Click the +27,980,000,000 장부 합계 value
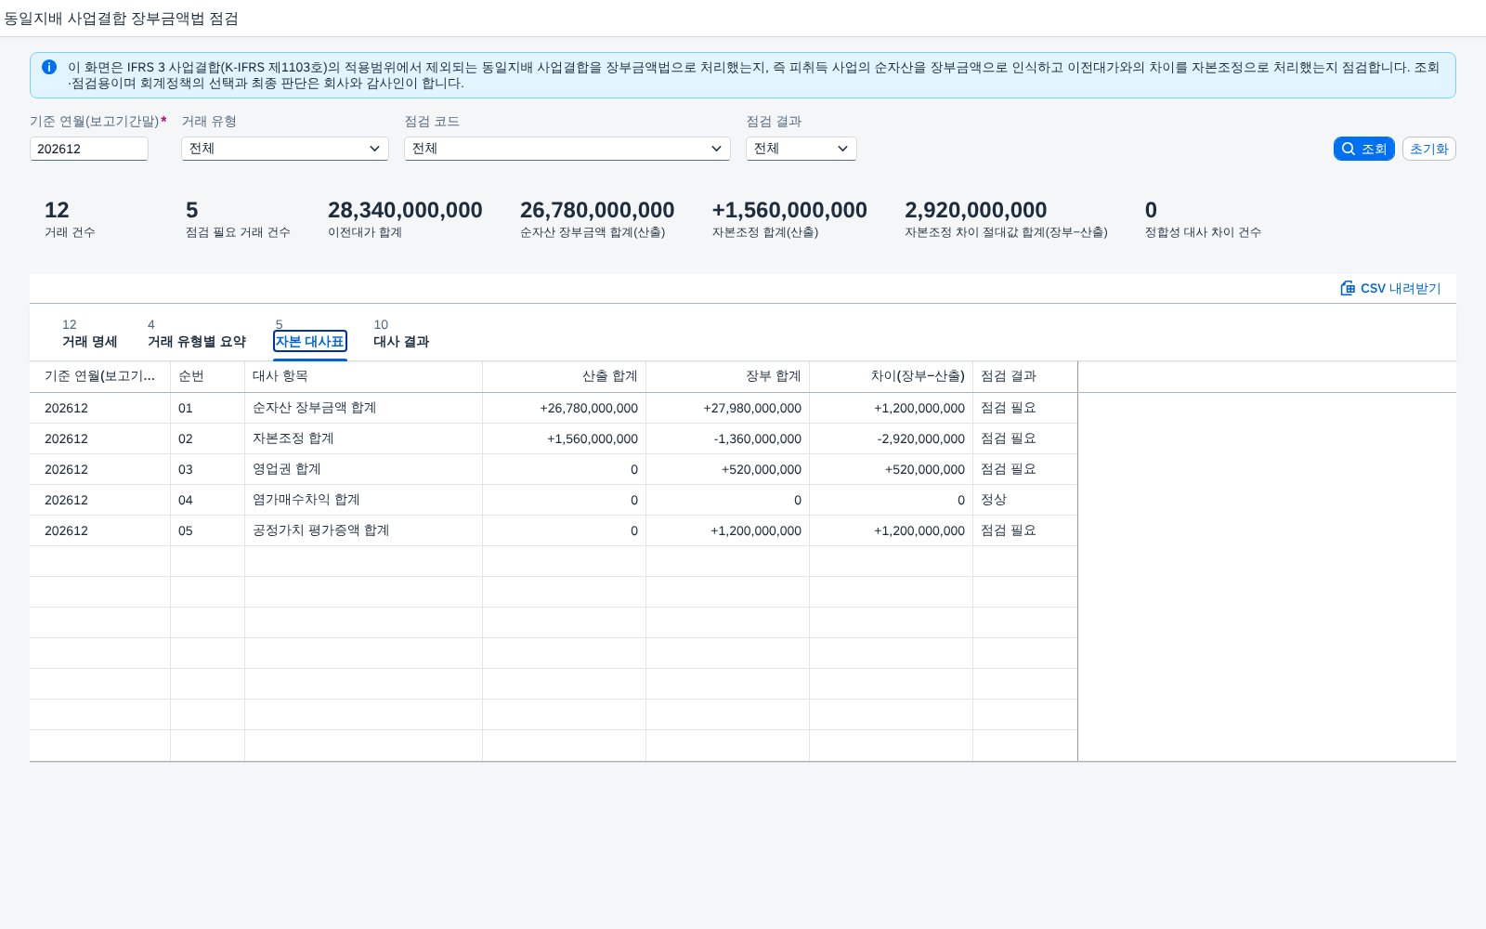1486x929 pixels. click(x=752, y=408)
